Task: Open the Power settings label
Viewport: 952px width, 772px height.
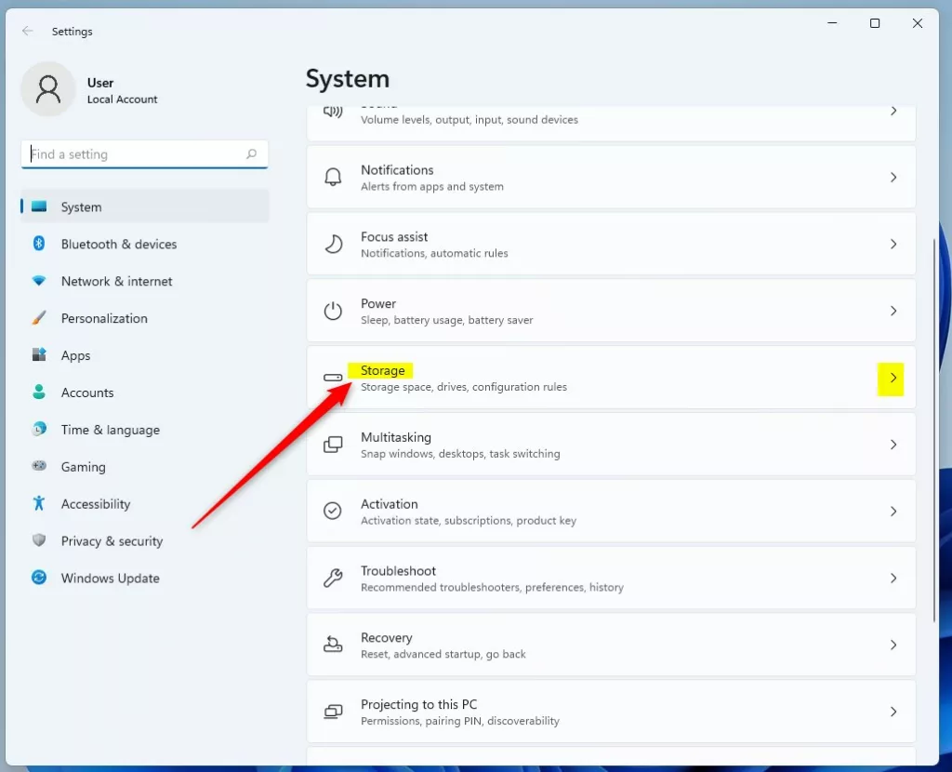Action: pos(378,304)
